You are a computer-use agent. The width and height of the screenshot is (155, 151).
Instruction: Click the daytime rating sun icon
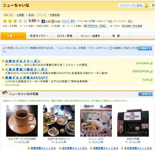point(53,21)
